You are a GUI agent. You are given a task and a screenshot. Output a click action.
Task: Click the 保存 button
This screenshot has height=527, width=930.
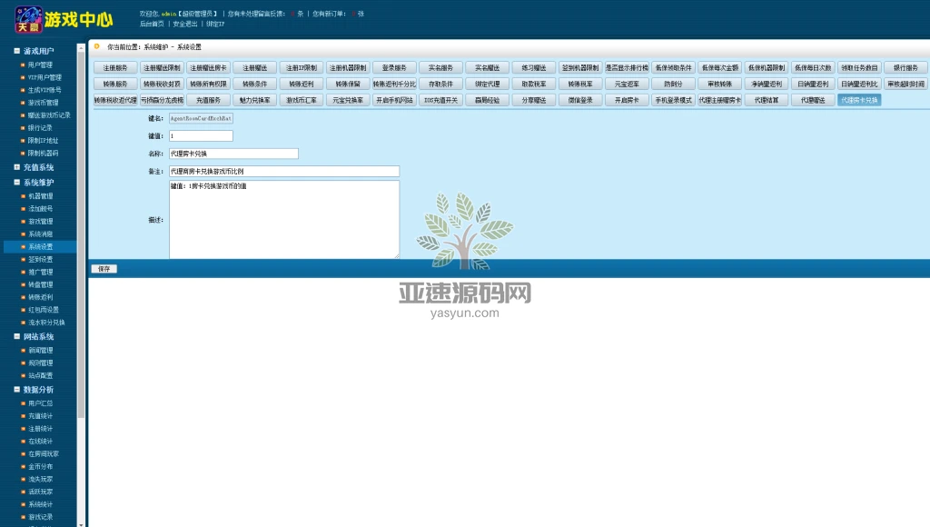click(104, 269)
